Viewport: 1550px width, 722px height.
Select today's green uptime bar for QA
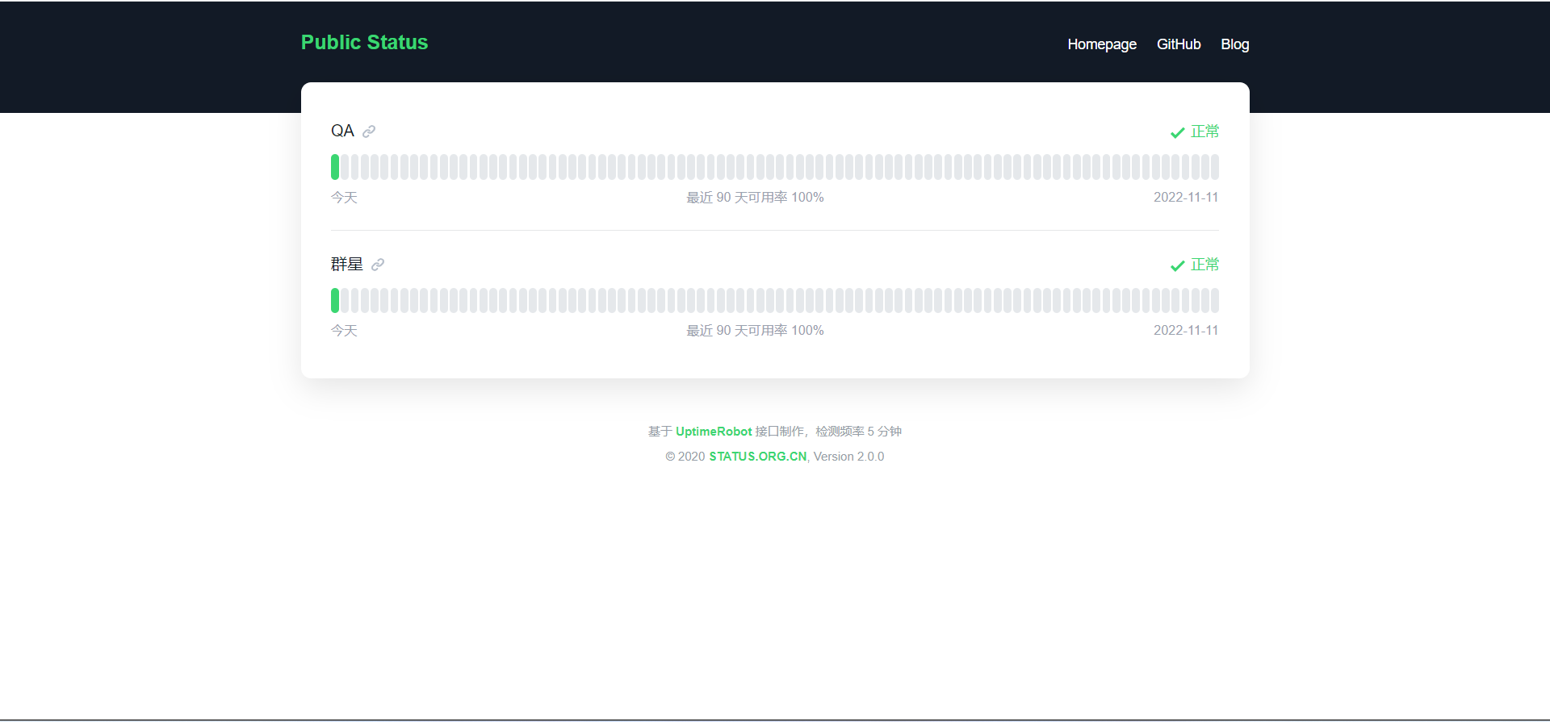[335, 167]
